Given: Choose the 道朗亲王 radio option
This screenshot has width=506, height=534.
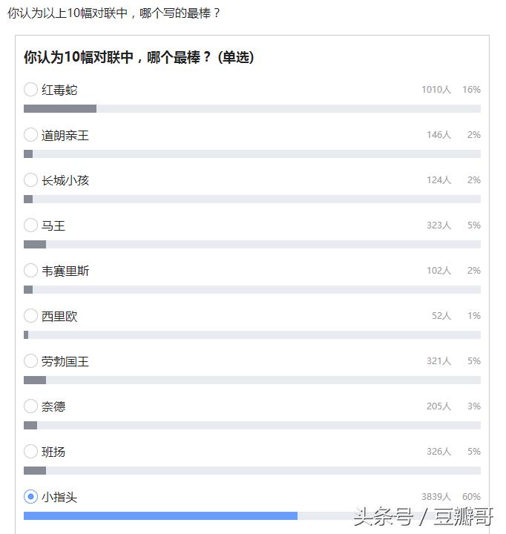Looking at the screenshot, I should [30, 135].
